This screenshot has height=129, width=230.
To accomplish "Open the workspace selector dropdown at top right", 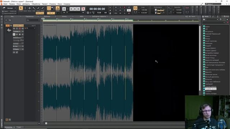I will tap(213, 4).
